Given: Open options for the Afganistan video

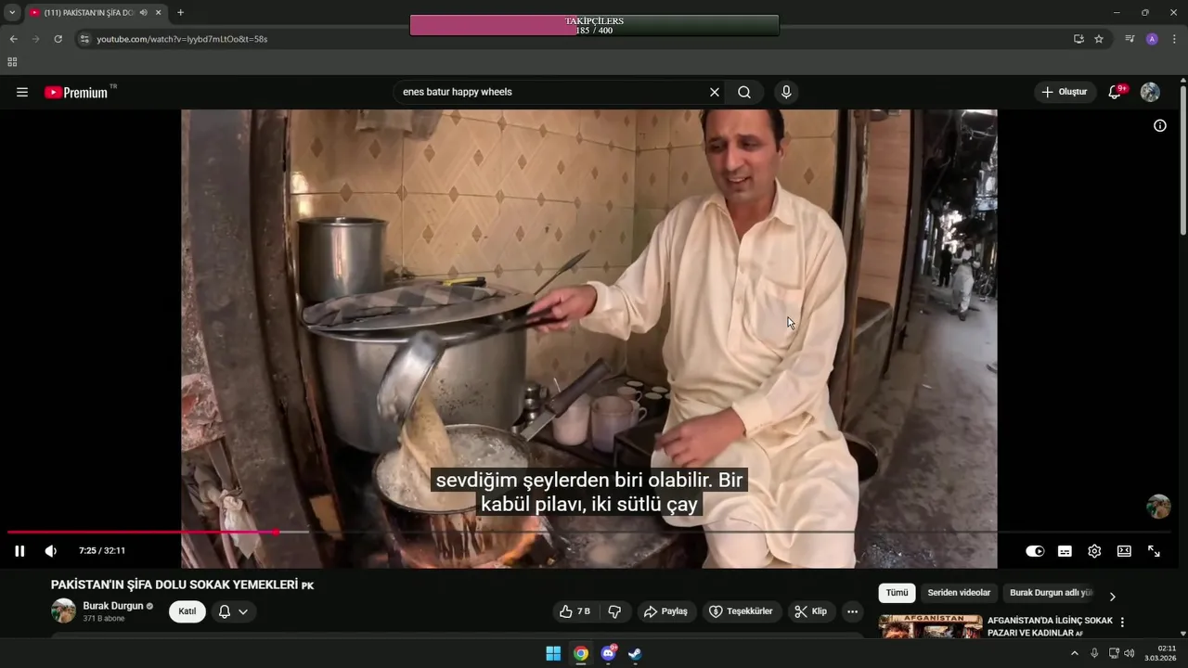Looking at the screenshot, I should tap(1122, 623).
